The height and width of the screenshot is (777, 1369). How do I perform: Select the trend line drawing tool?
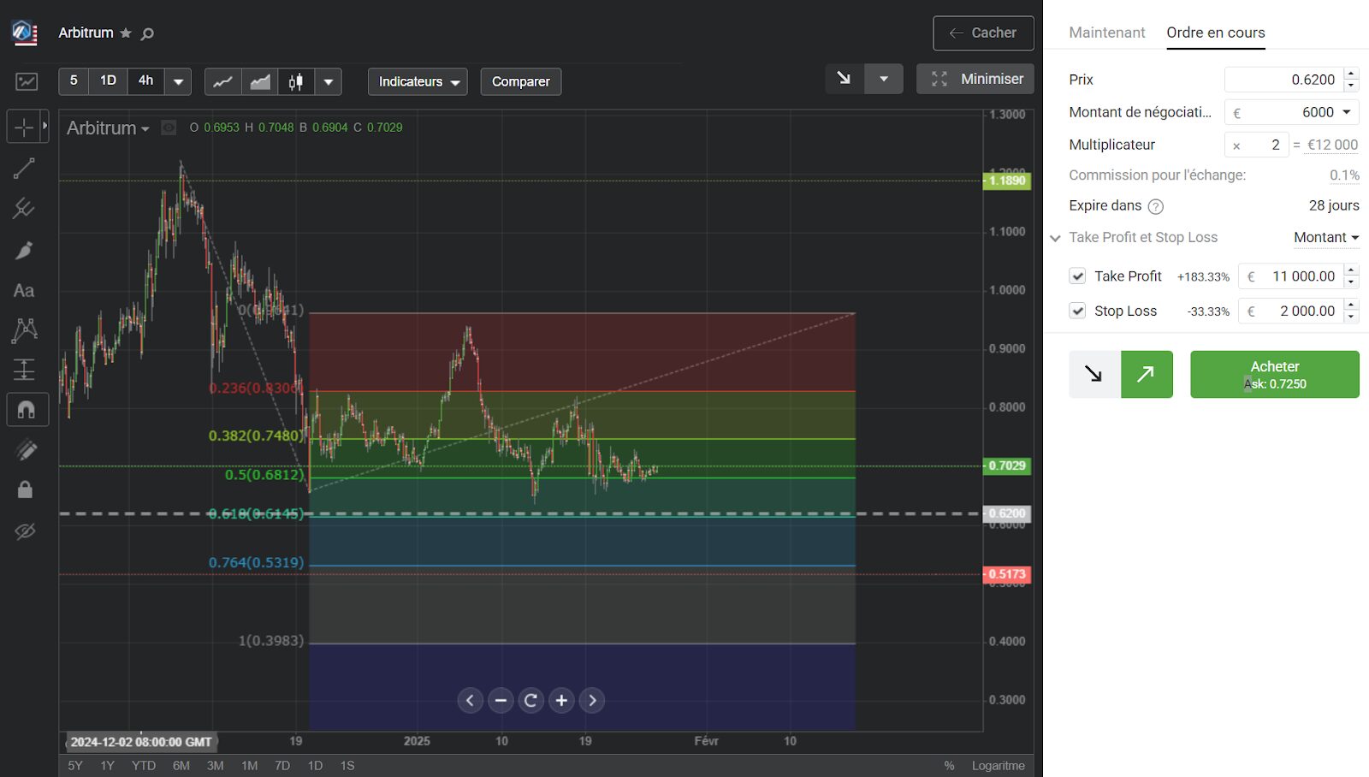[27, 167]
